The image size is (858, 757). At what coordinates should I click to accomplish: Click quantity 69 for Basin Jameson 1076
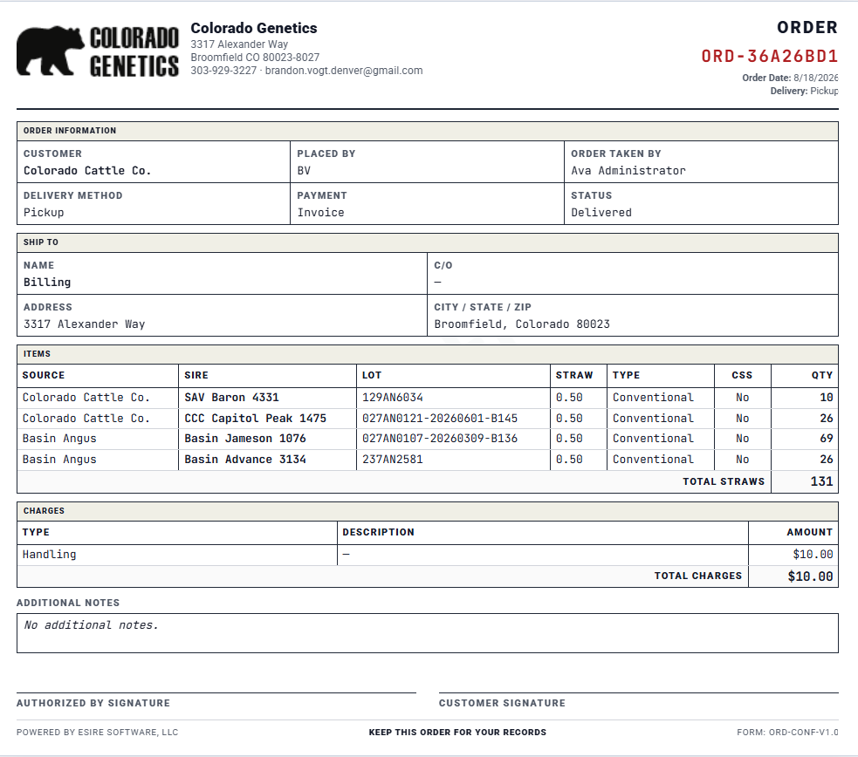pos(827,439)
